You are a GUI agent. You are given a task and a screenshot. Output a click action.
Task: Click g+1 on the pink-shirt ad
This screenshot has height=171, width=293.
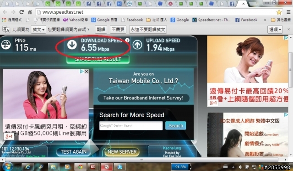pyautogui.click(x=9, y=137)
